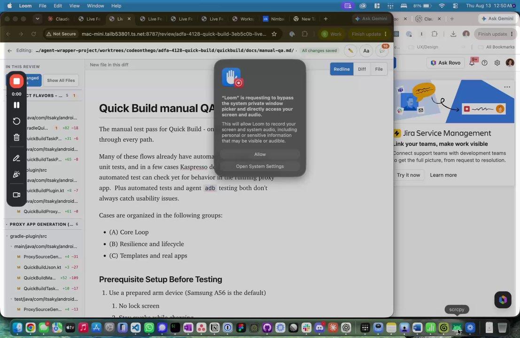Toggle the Loom camera icon
520x338 pixels.
pyautogui.click(x=16, y=195)
